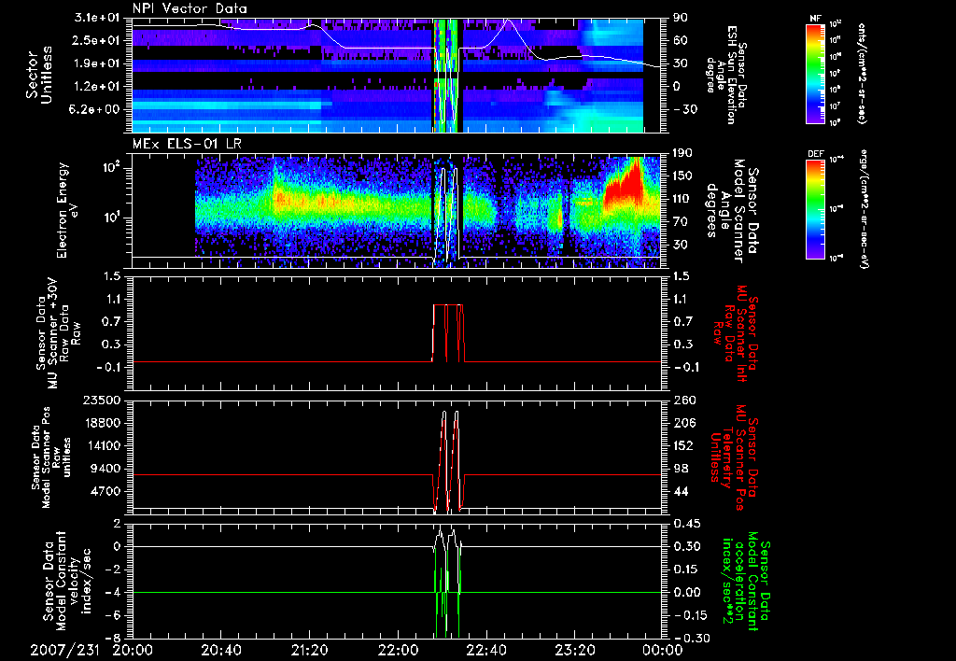This screenshot has height=661, width=956.
Task: Click the 190 scanner angle tick
Action: (682, 153)
